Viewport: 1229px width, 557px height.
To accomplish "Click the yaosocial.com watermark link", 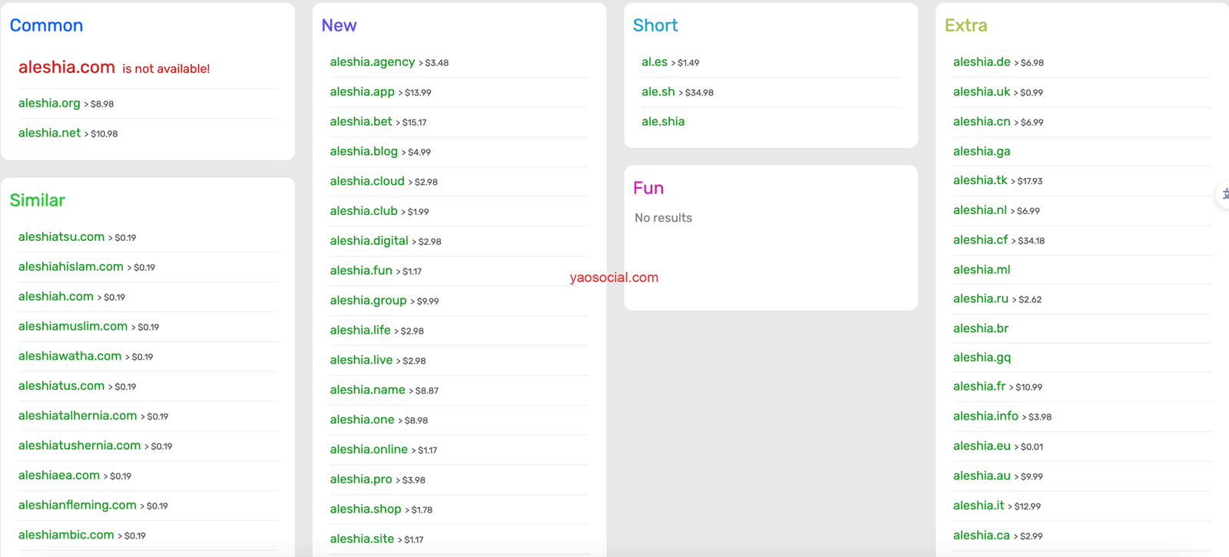I will [614, 278].
